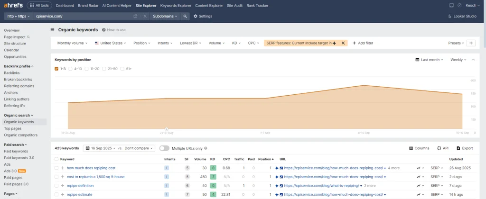The height and width of the screenshot is (199, 486).
Task: Uncheck the 1-3 position checkbox
Action: tap(56, 69)
